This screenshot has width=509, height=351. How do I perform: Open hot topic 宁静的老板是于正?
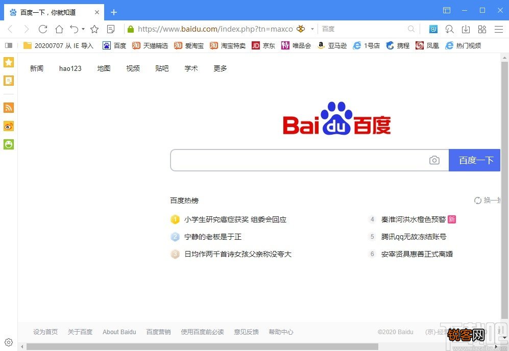(x=213, y=237)
